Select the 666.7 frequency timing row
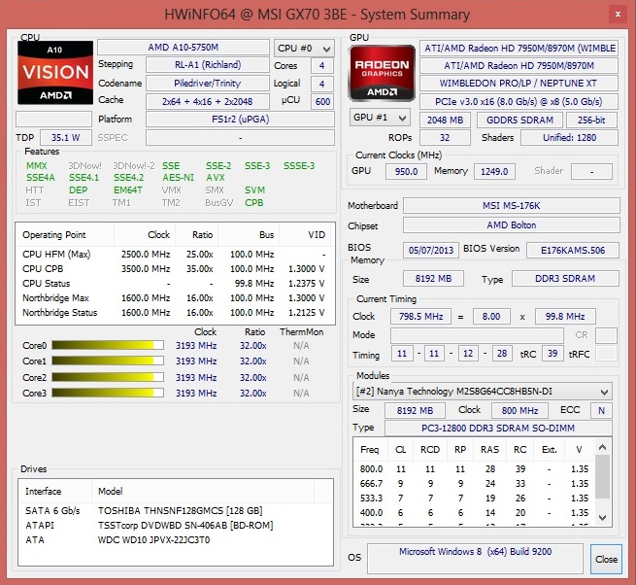Screen dimensions: 636x585 point(474,484)
